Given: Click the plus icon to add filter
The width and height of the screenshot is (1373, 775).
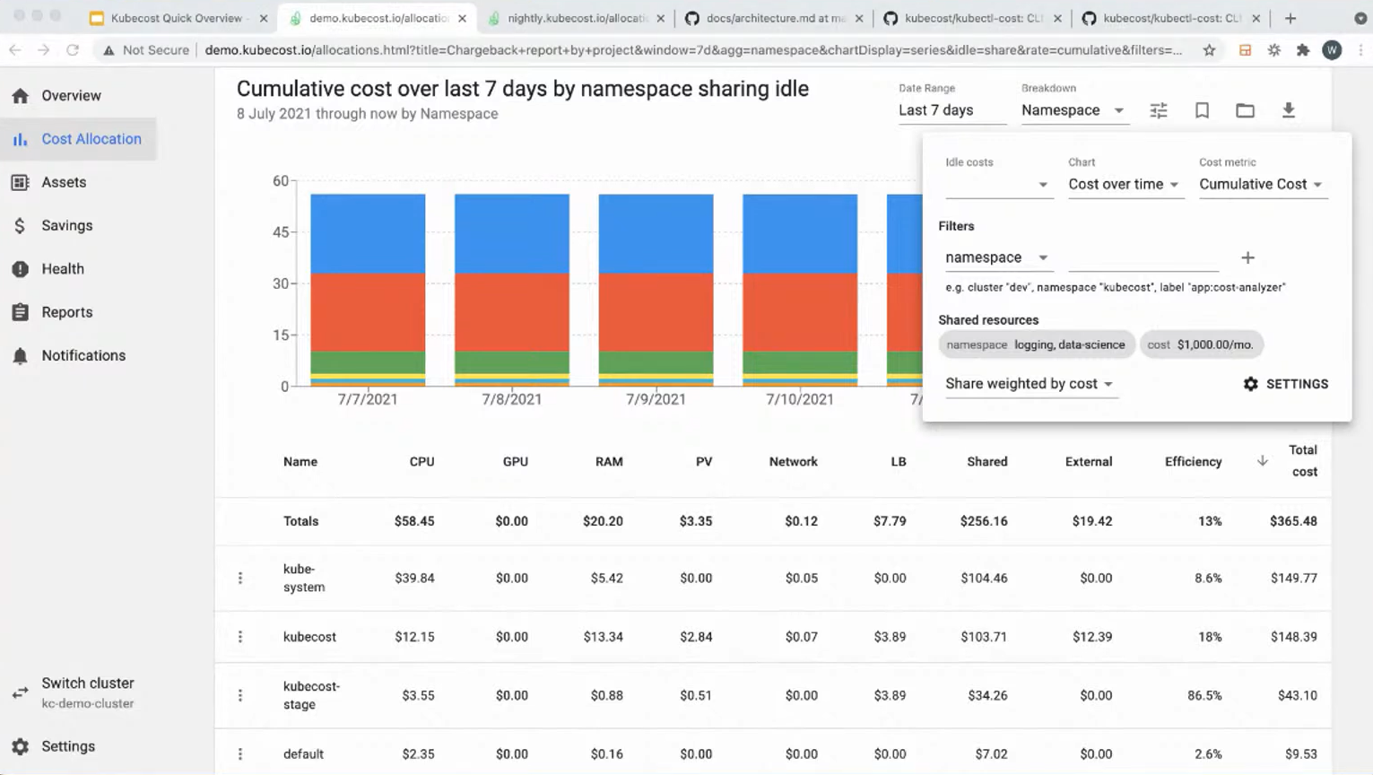Looking at the screenshot, I should pos(1247,257).
